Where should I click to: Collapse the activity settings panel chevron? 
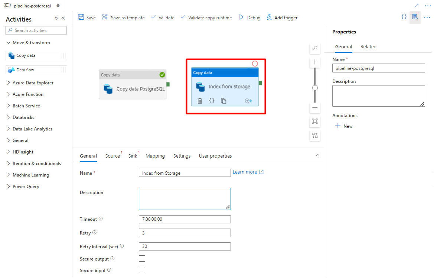point(318,155)
